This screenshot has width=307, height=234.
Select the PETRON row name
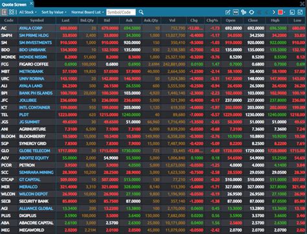(x=27, y=165)
